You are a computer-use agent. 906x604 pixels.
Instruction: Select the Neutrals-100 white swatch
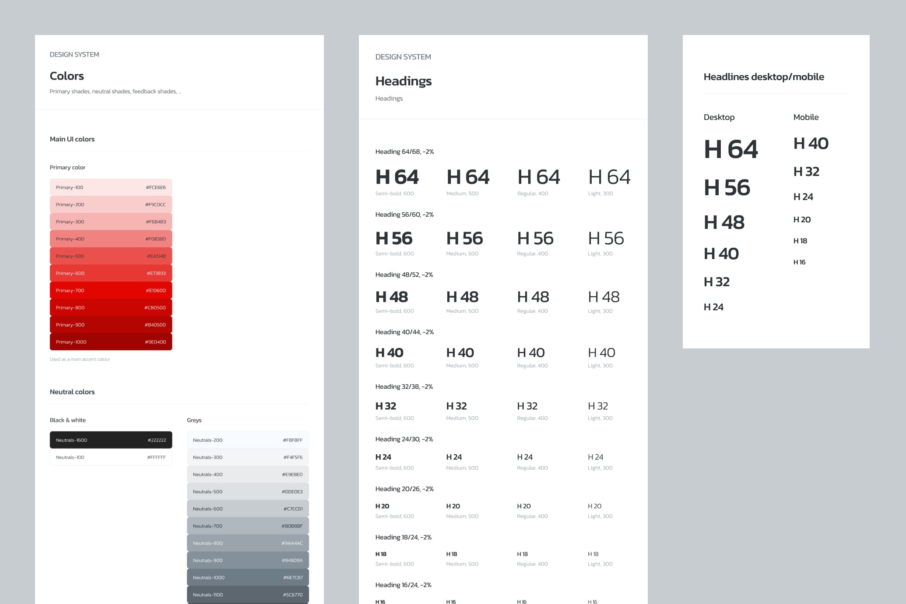pyautogui.click(x=111, y=457)
